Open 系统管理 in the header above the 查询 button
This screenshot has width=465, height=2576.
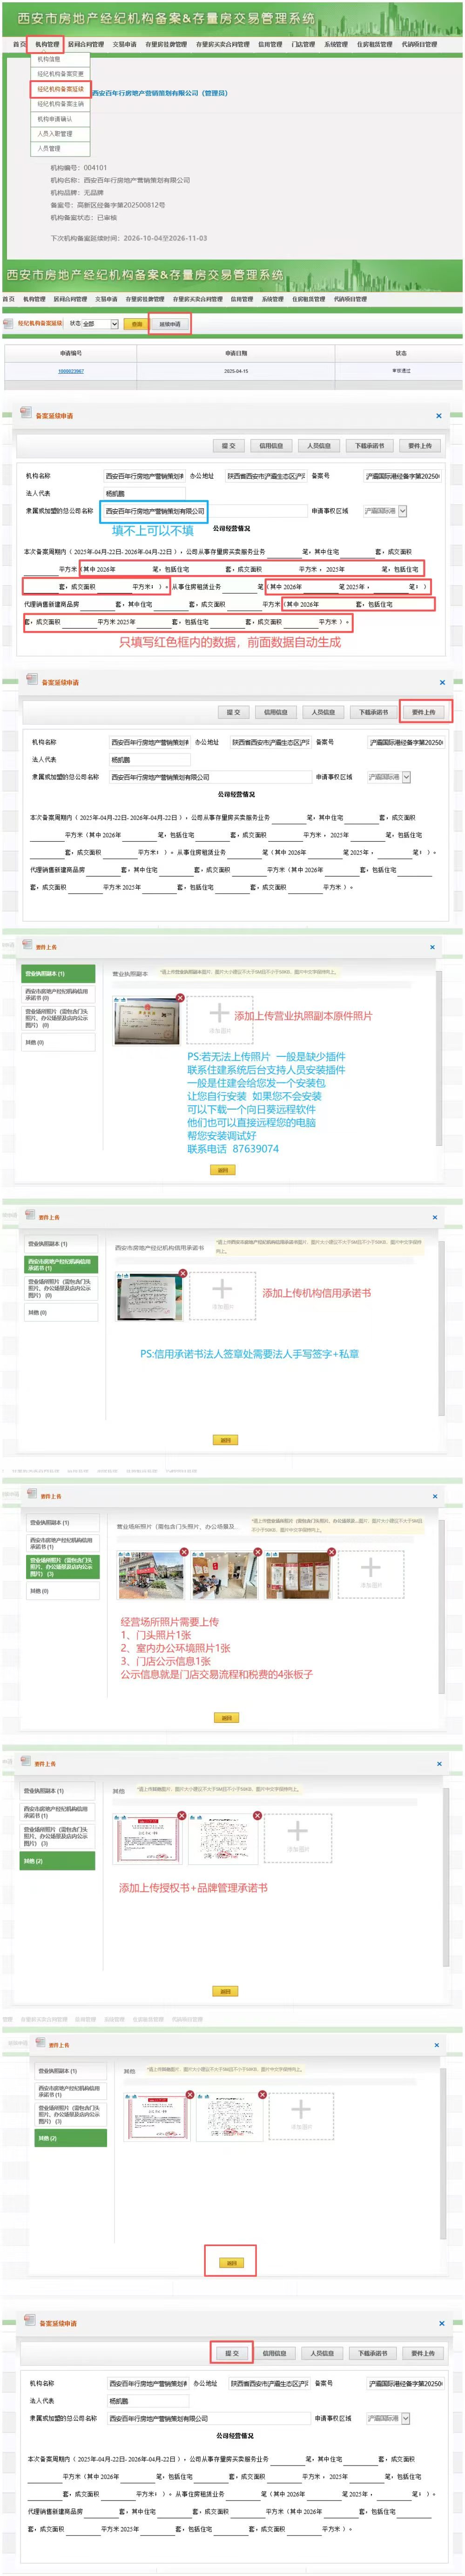272,299
